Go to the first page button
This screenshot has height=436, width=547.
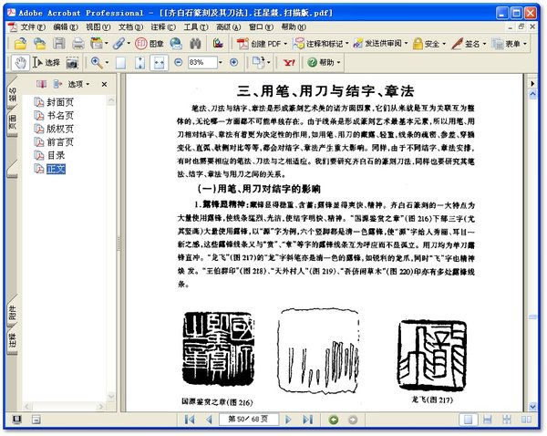[x=190, y=420]
